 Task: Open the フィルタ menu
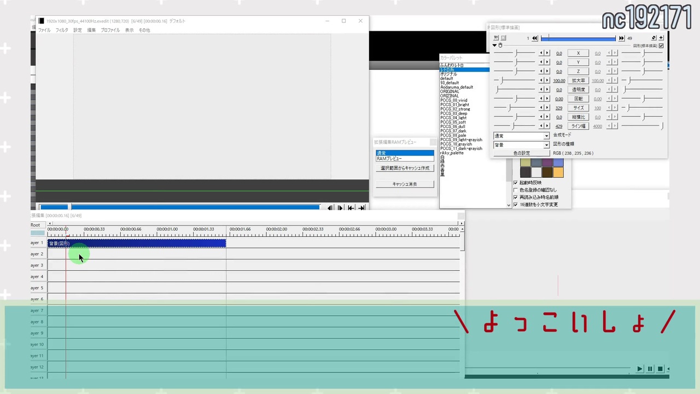[x=62, y=30]
